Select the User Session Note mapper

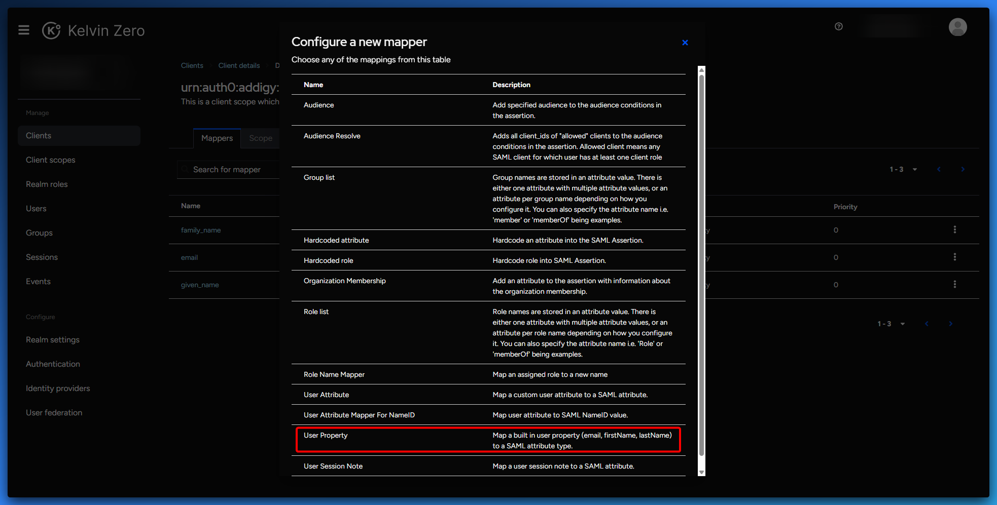pos(488,466)
